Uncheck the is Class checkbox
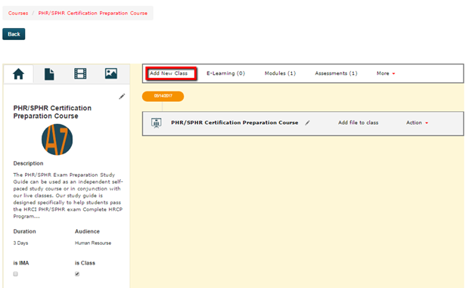 coord(77,274)
